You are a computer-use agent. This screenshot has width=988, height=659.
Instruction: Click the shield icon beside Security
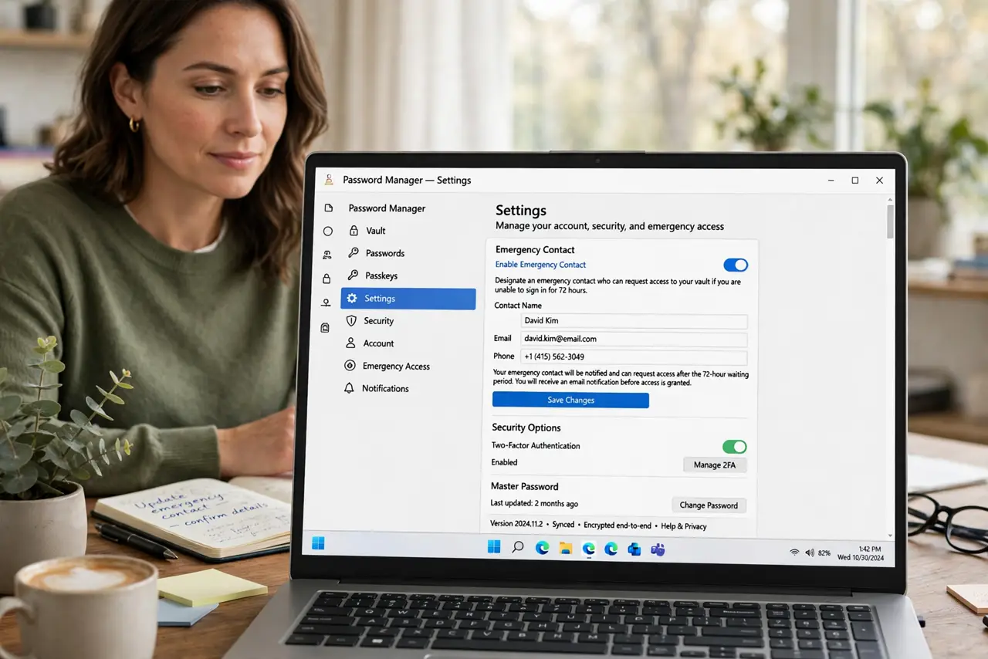coord(351,320)
